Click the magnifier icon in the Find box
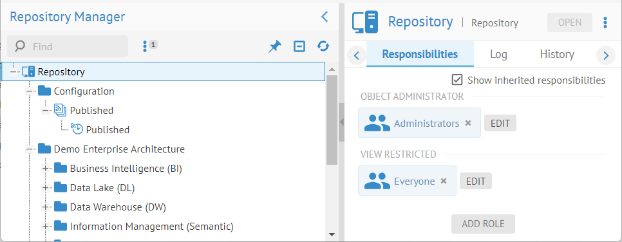622x242 pixels. 20,46
